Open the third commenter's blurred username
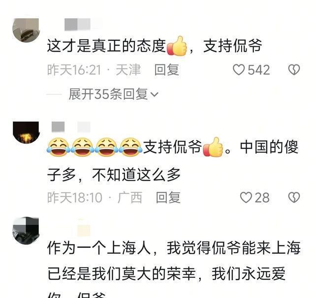 point(84,228)
